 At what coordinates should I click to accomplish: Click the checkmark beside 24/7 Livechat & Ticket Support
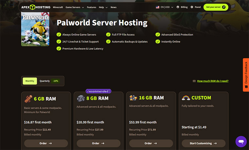(59, 41)
